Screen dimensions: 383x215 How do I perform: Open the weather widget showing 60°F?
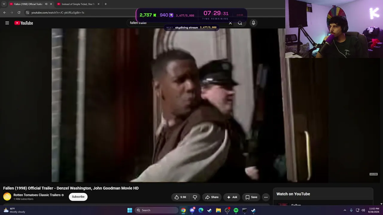pyautogui.click(x=14, y=210)
